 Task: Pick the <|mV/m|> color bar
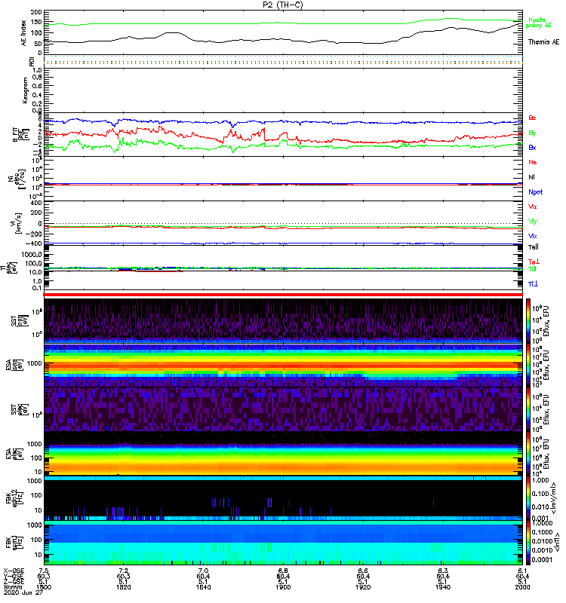pos(528,498)
